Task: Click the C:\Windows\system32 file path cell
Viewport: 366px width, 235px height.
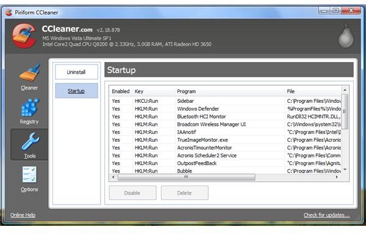Action: (314, 124)
